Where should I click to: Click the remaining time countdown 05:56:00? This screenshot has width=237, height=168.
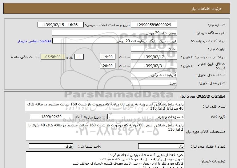tap(53, 57)
